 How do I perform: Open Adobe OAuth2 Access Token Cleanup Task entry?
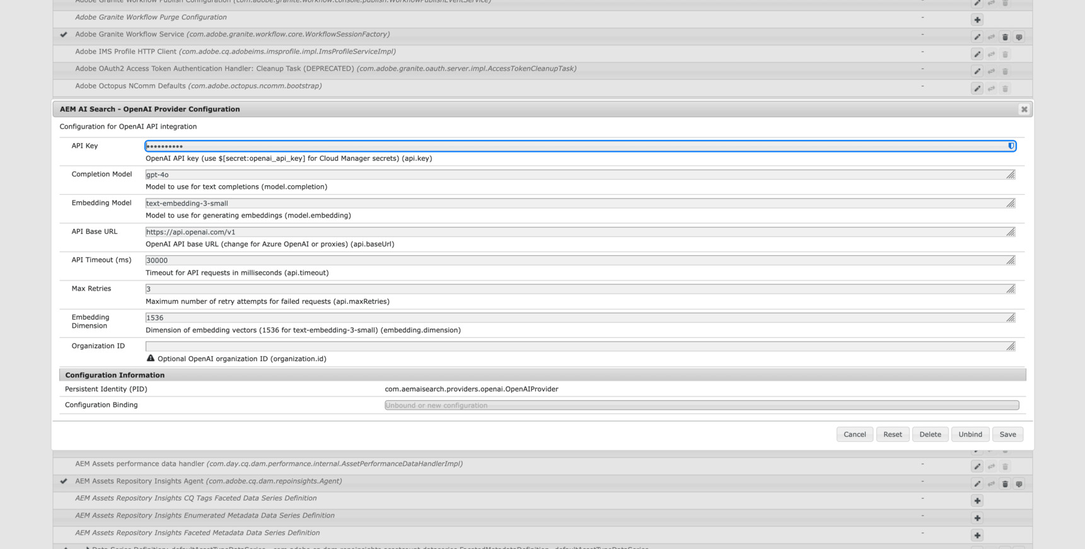tap(325, 69)
